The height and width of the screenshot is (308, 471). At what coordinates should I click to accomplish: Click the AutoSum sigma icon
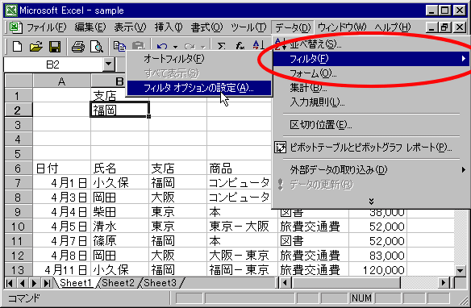click(x=221, y=46)
